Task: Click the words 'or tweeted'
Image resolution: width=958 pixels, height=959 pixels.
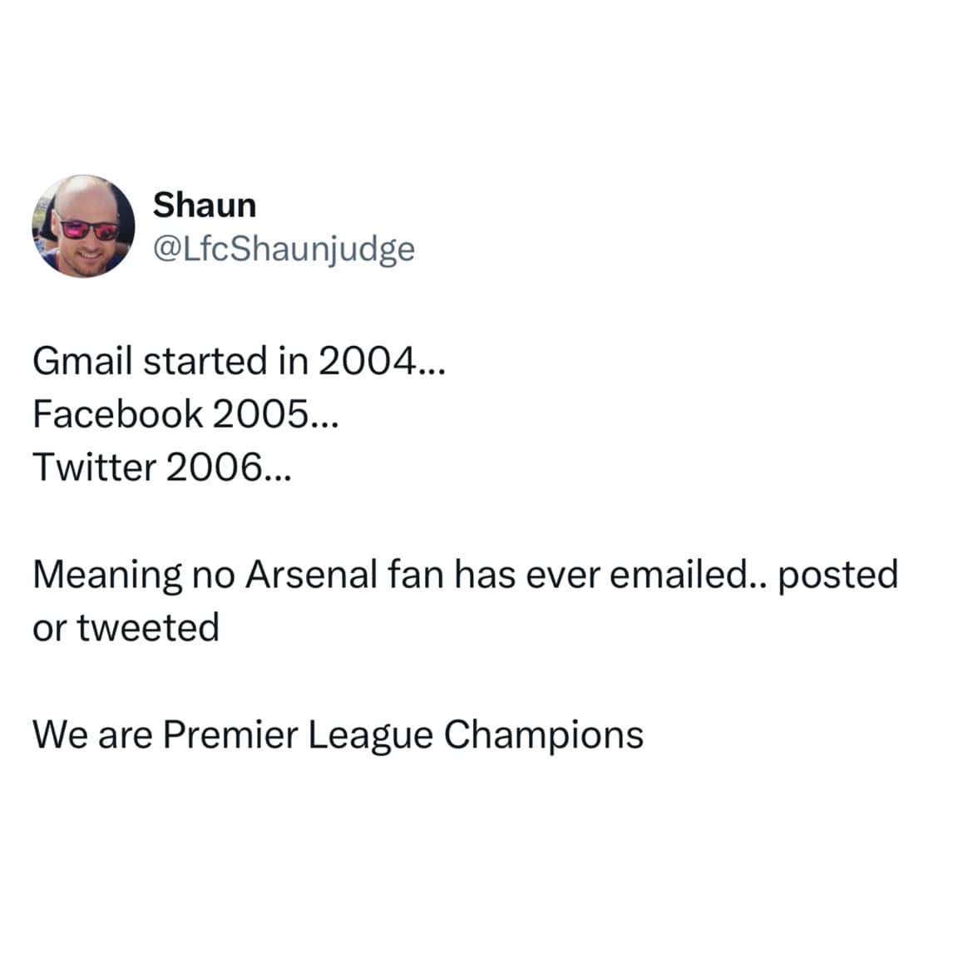Action: pyautogui.click(x=126, y=628)
